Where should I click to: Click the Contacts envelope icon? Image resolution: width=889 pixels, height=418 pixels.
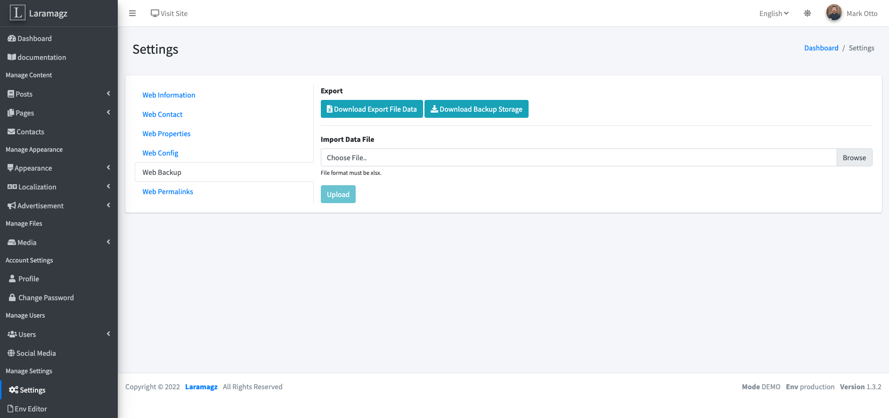pos(11,132)
